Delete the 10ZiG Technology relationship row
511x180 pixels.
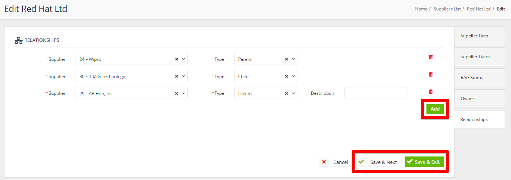coord(431,74)
